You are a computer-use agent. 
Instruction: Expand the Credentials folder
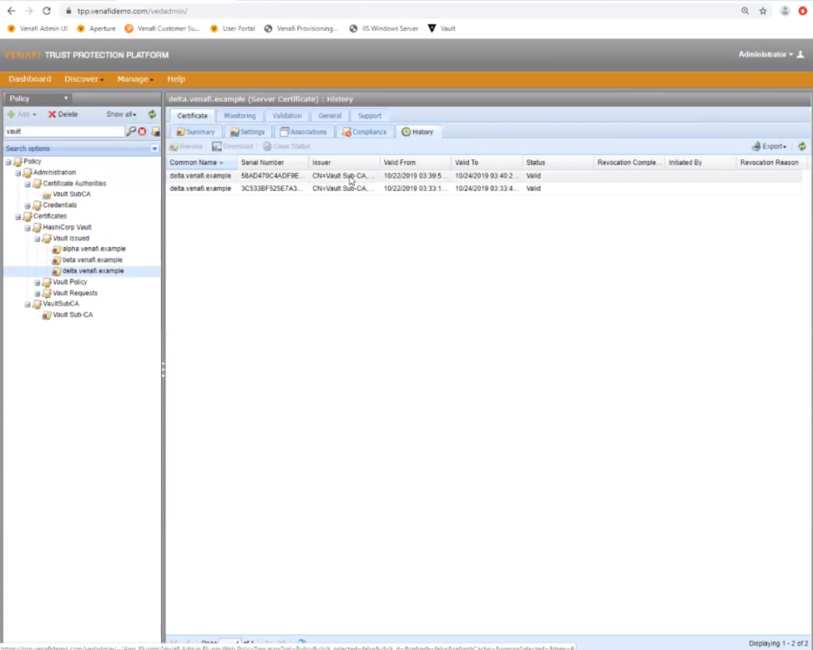tap(28, 206)
